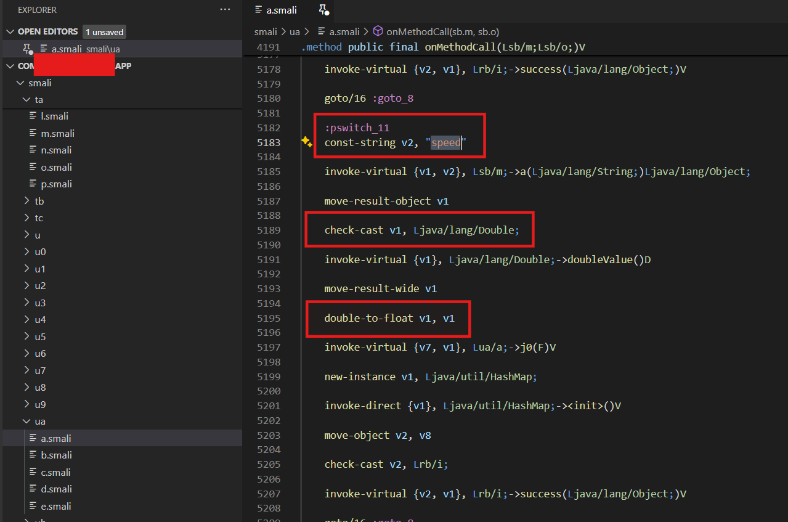Click line number 5189 in gutter
This screenshot has width=788, height=522.
pos(269,230)
